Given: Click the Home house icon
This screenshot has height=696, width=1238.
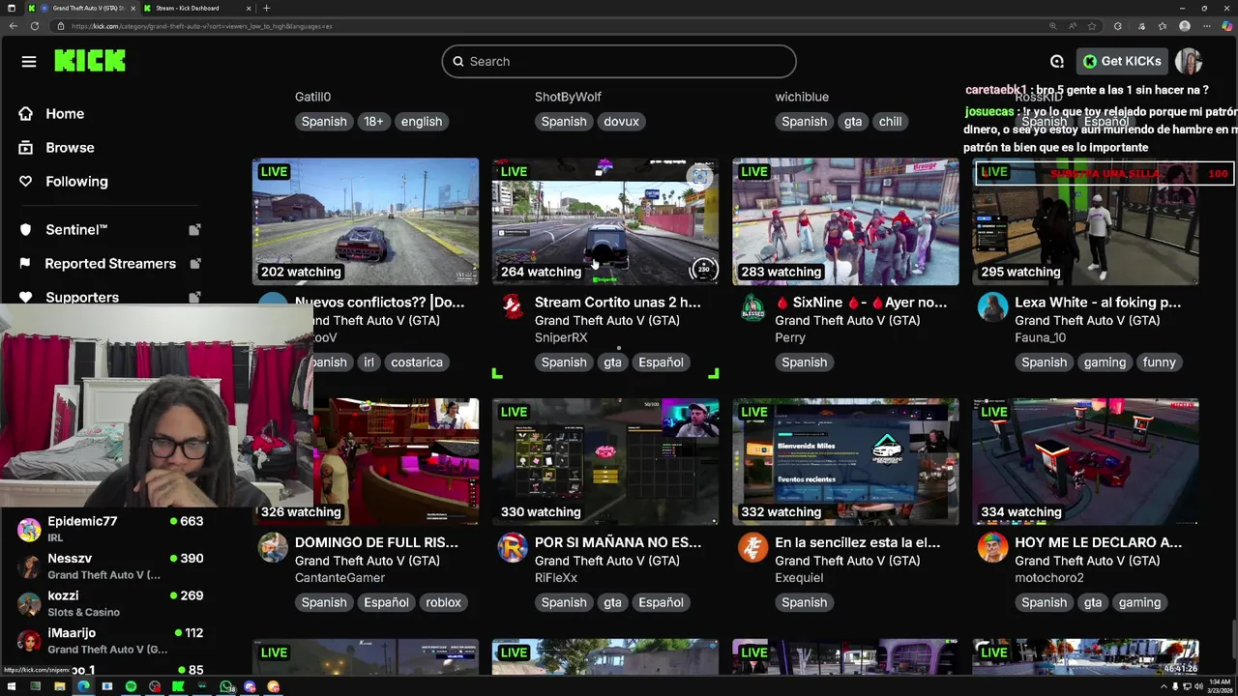Looking at the screenshot, I should pyautogui.click(x=26, y=113).
